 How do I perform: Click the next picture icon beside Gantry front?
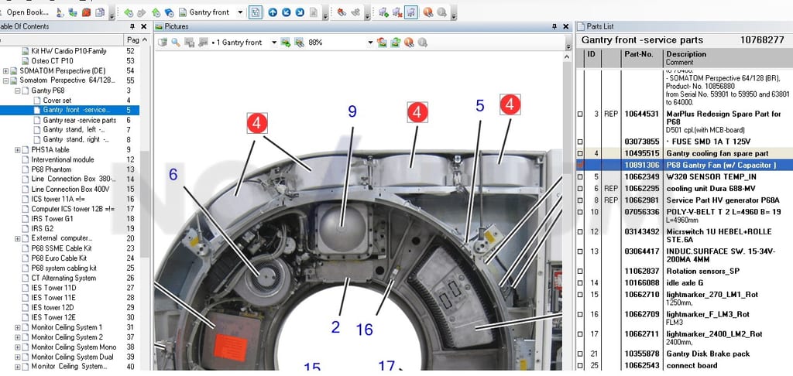click(x=286, y=43)
